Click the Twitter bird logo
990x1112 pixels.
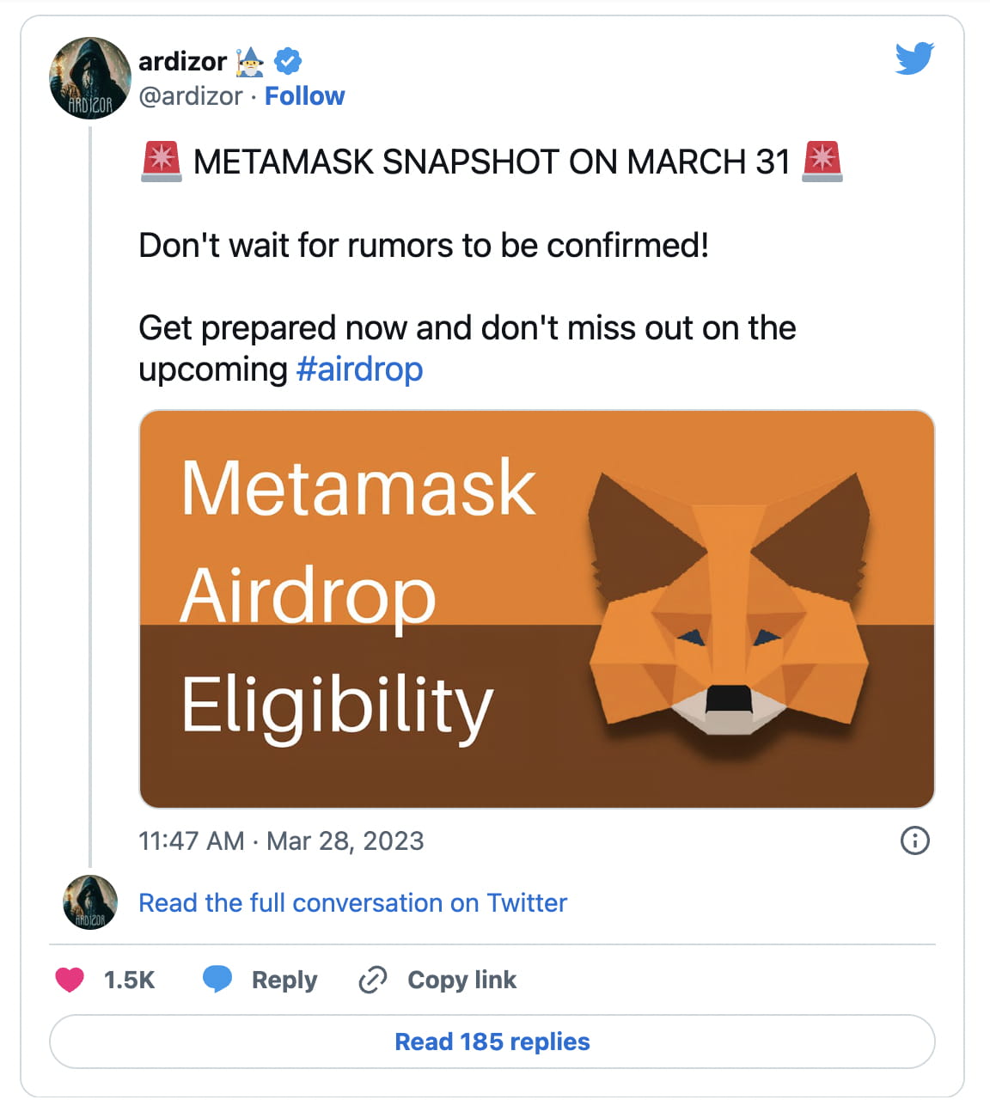point(914,58)
